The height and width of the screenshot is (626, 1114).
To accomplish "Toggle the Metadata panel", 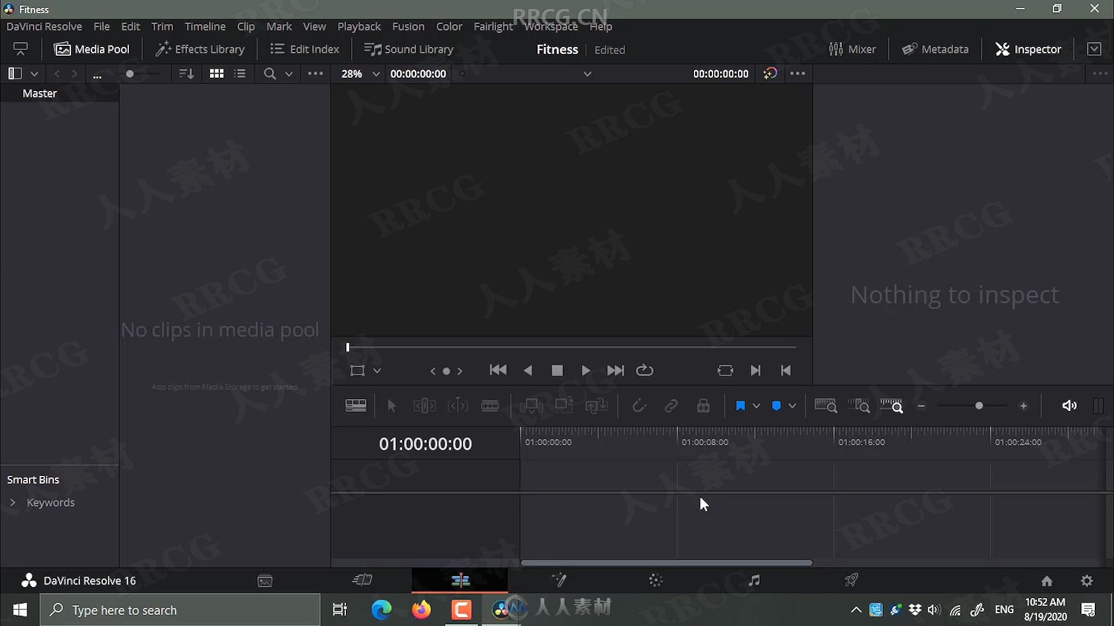I will point(935,49).
